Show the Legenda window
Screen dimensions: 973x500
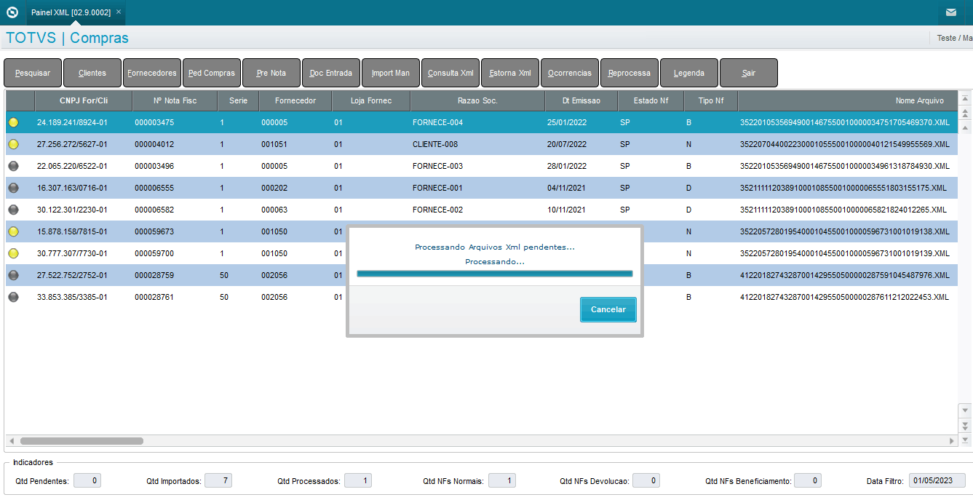[x=689, y=73]
